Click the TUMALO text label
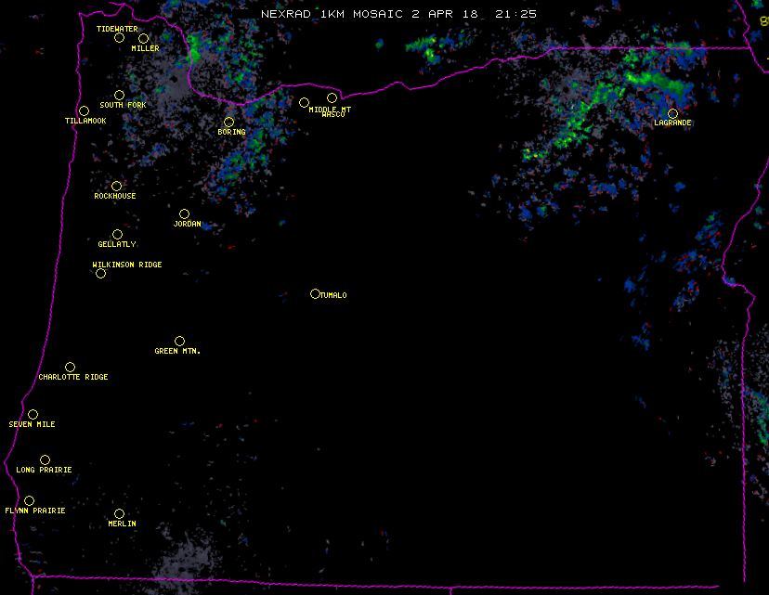This screenshot has width=769, height=595. pyautogui.click(x=333, y=295)
